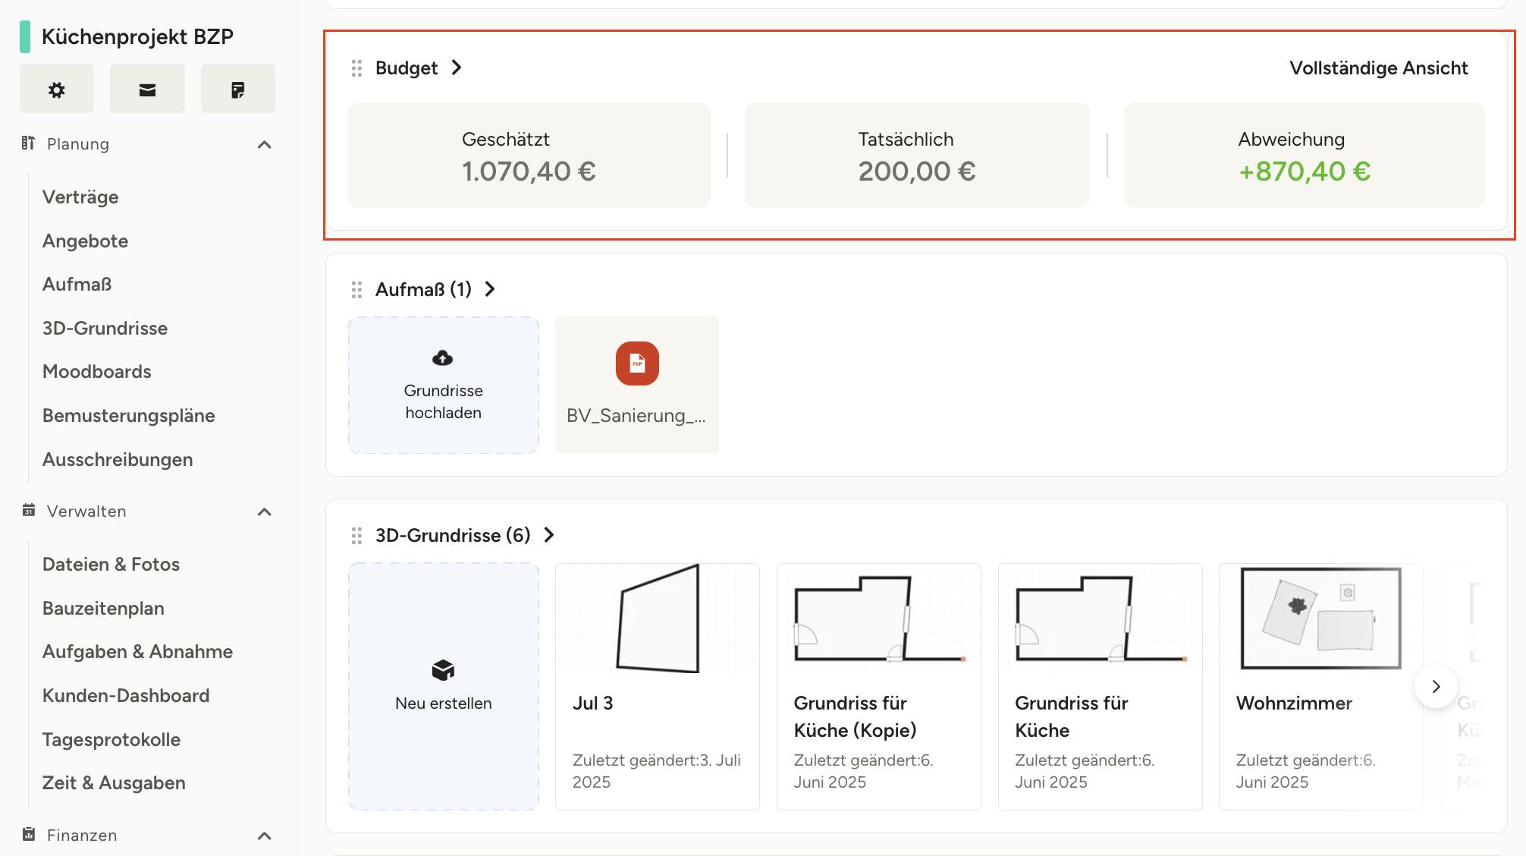Collapse the Finanzen sidebar section
Screen dimensions: 1526x856
point(265,836)
